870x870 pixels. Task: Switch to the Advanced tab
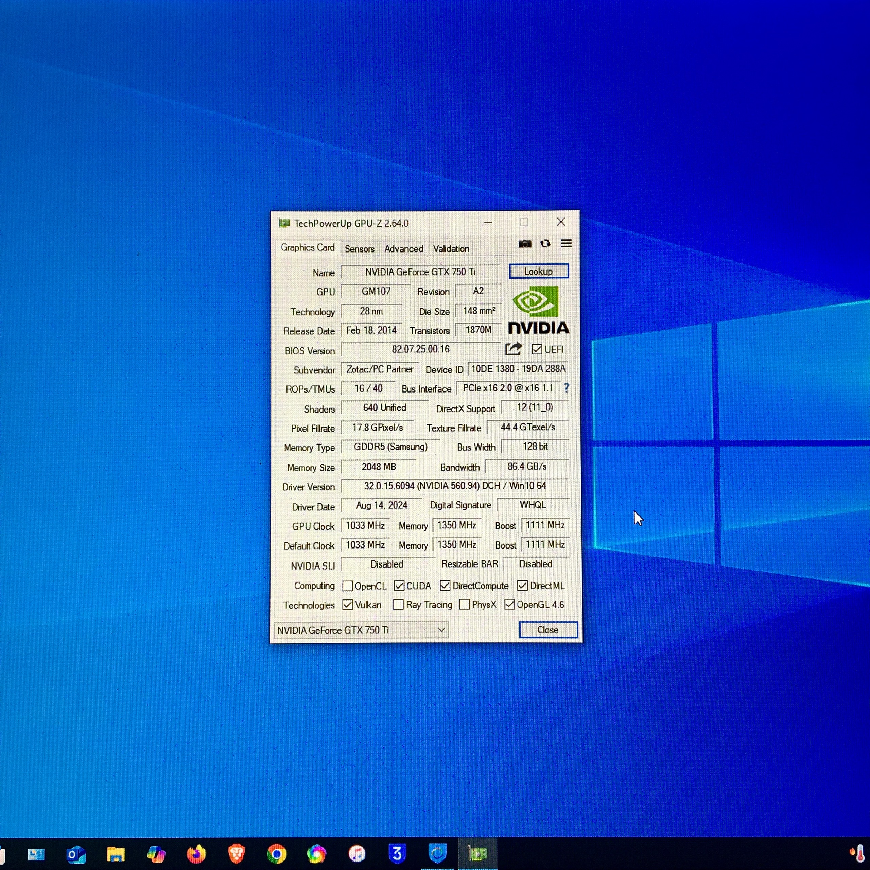point(403,249)
